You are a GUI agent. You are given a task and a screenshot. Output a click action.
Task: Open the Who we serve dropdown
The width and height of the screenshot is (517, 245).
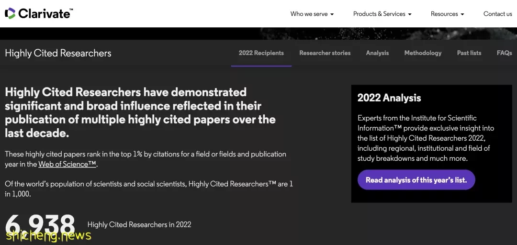[312, 14]
